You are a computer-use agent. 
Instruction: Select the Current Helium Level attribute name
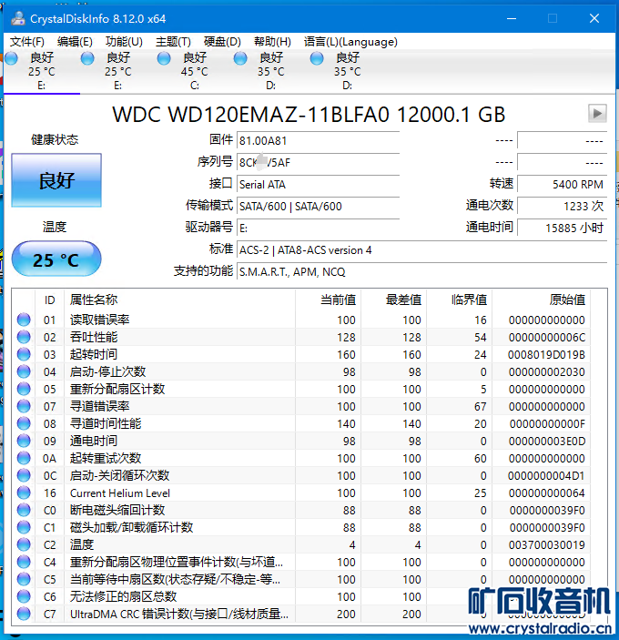point(120,493)
